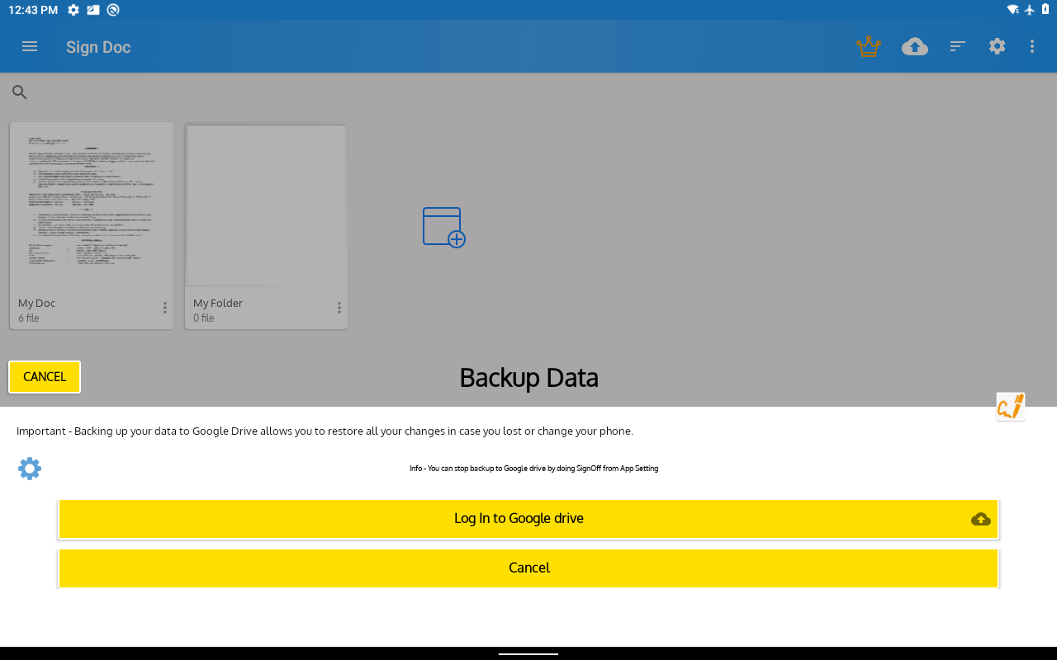The image size is (1057, 660).
Task: Click the Backup Data heading
Action: tap(528, 378)
